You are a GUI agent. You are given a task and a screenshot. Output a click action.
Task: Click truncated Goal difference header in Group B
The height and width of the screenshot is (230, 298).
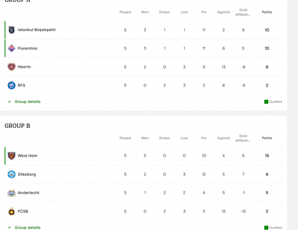point(243,138)
